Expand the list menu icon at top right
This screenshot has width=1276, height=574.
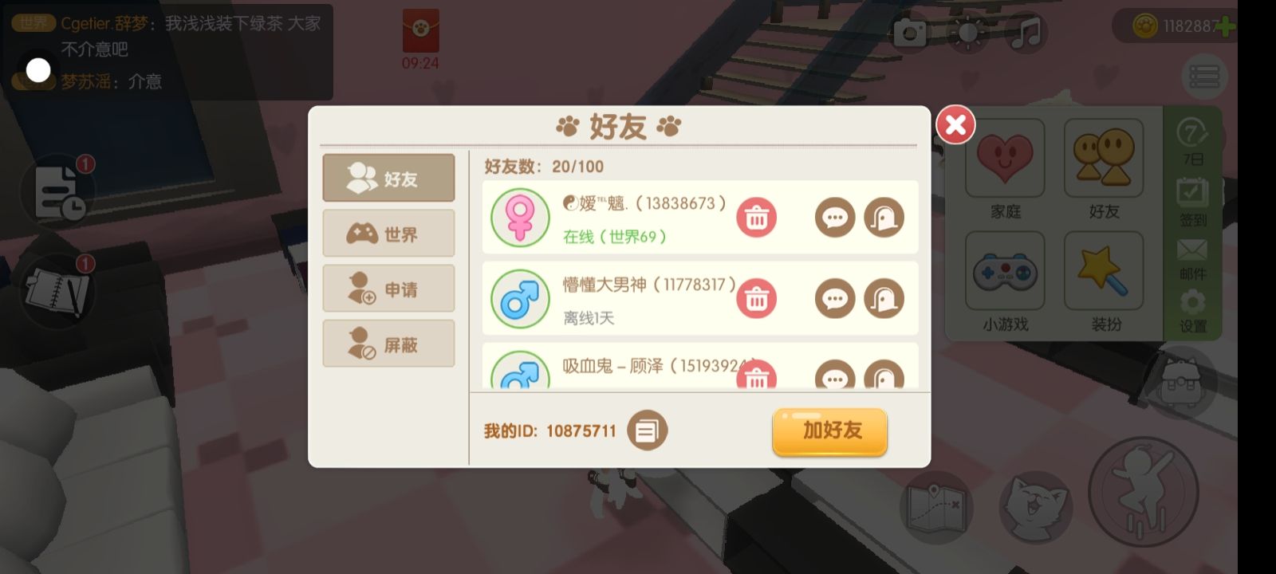click(1204, 77)
